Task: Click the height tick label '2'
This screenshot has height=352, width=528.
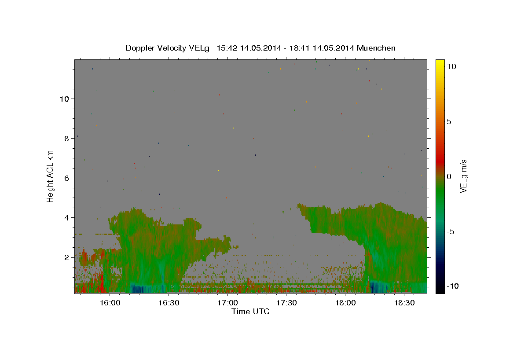Action: coord(67,257)
